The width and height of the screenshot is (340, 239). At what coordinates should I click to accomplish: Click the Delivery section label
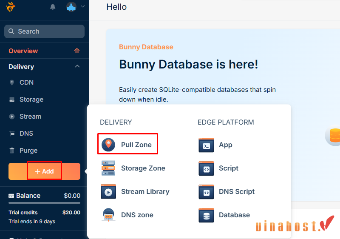pyautogui.click(x=21, y=67)
